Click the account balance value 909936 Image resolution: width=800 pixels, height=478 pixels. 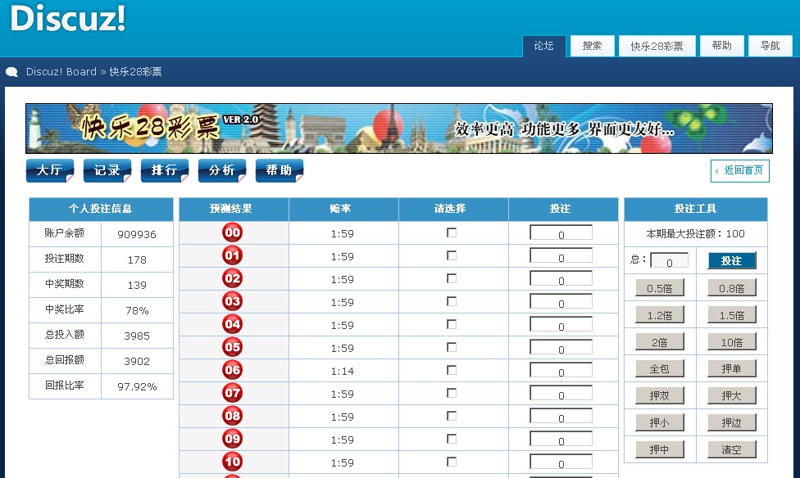137,234
